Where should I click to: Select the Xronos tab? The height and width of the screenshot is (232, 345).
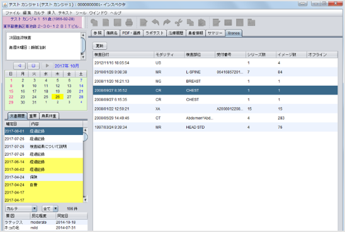coord(234,33)
